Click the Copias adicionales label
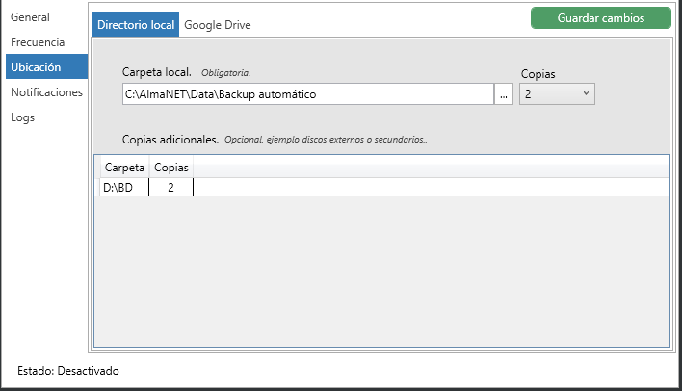 coord(170,140)
